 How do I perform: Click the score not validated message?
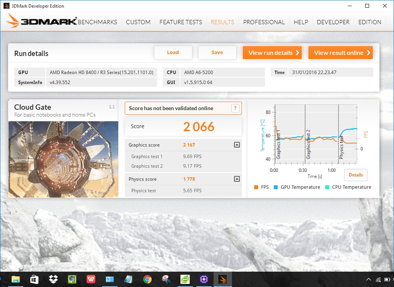171,108
